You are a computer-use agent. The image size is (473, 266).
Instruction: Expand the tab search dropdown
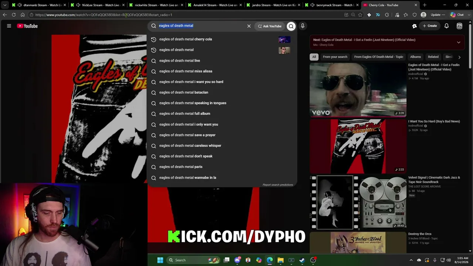[x=5, y=5]
